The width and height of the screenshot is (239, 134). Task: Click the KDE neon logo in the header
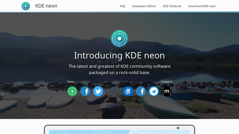point(26,6)
